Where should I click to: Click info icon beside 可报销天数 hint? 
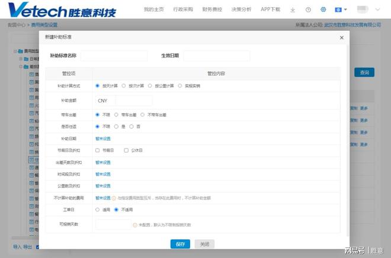(135, 225)
